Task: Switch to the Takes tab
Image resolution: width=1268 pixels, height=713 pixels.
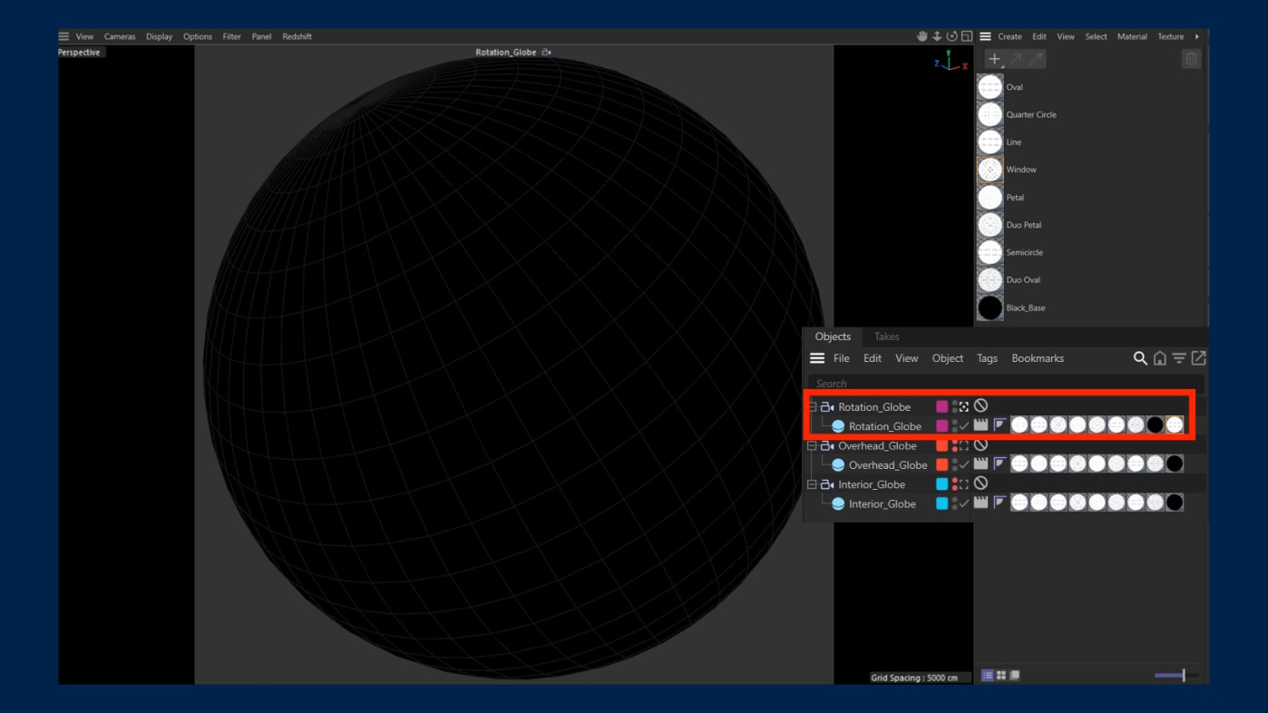Action: (x=886, y=337)
